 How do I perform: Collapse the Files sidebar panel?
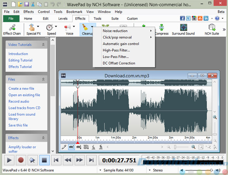[x=44, y=79]
